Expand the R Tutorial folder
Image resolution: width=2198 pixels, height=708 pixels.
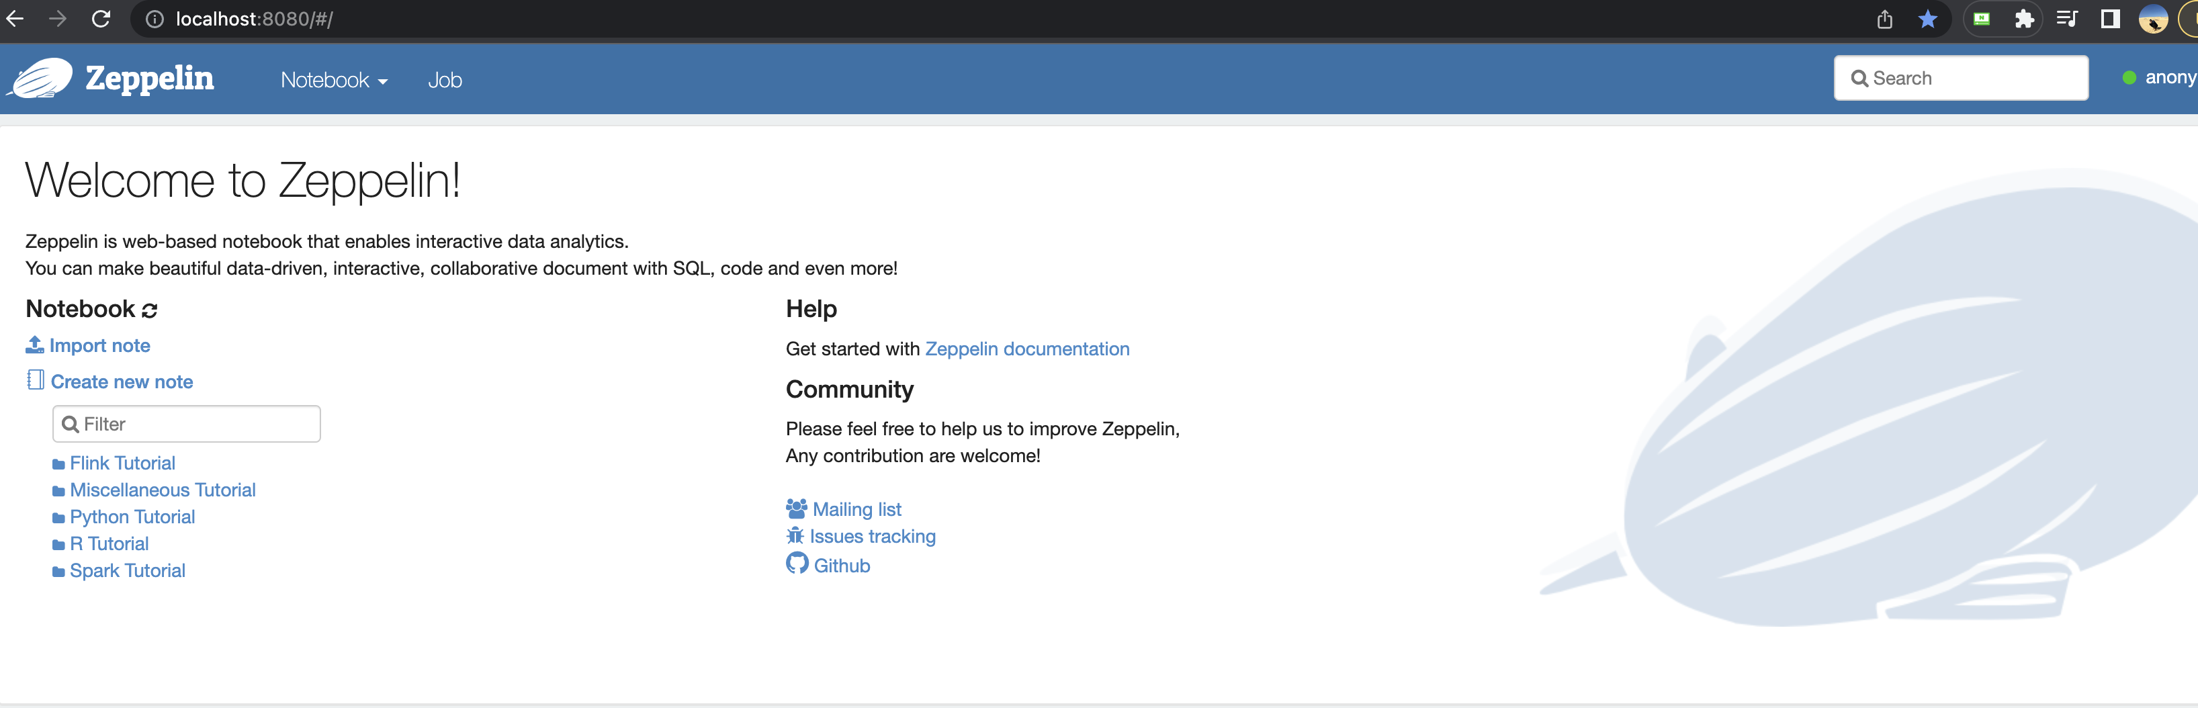[x=100, y=544]
